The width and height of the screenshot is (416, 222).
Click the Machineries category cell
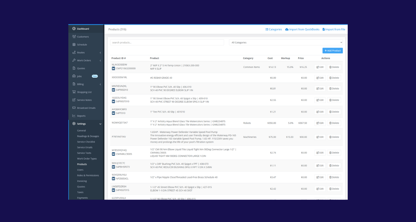point(250,137)
